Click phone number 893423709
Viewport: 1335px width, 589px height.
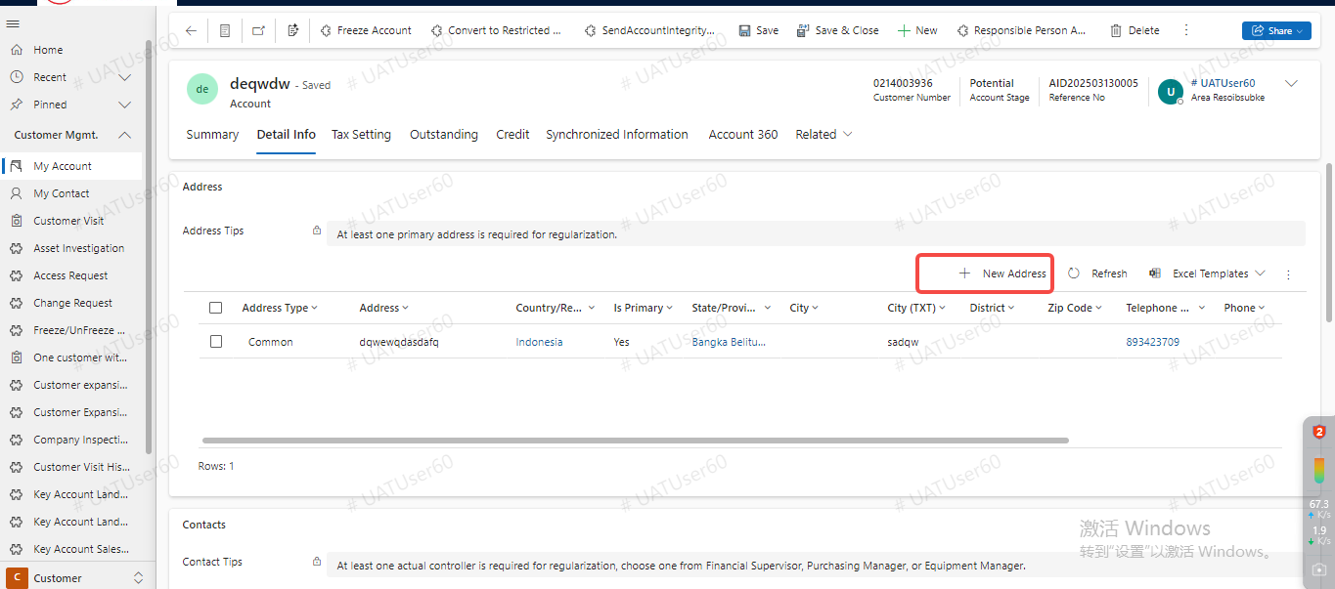(1152, 342)
